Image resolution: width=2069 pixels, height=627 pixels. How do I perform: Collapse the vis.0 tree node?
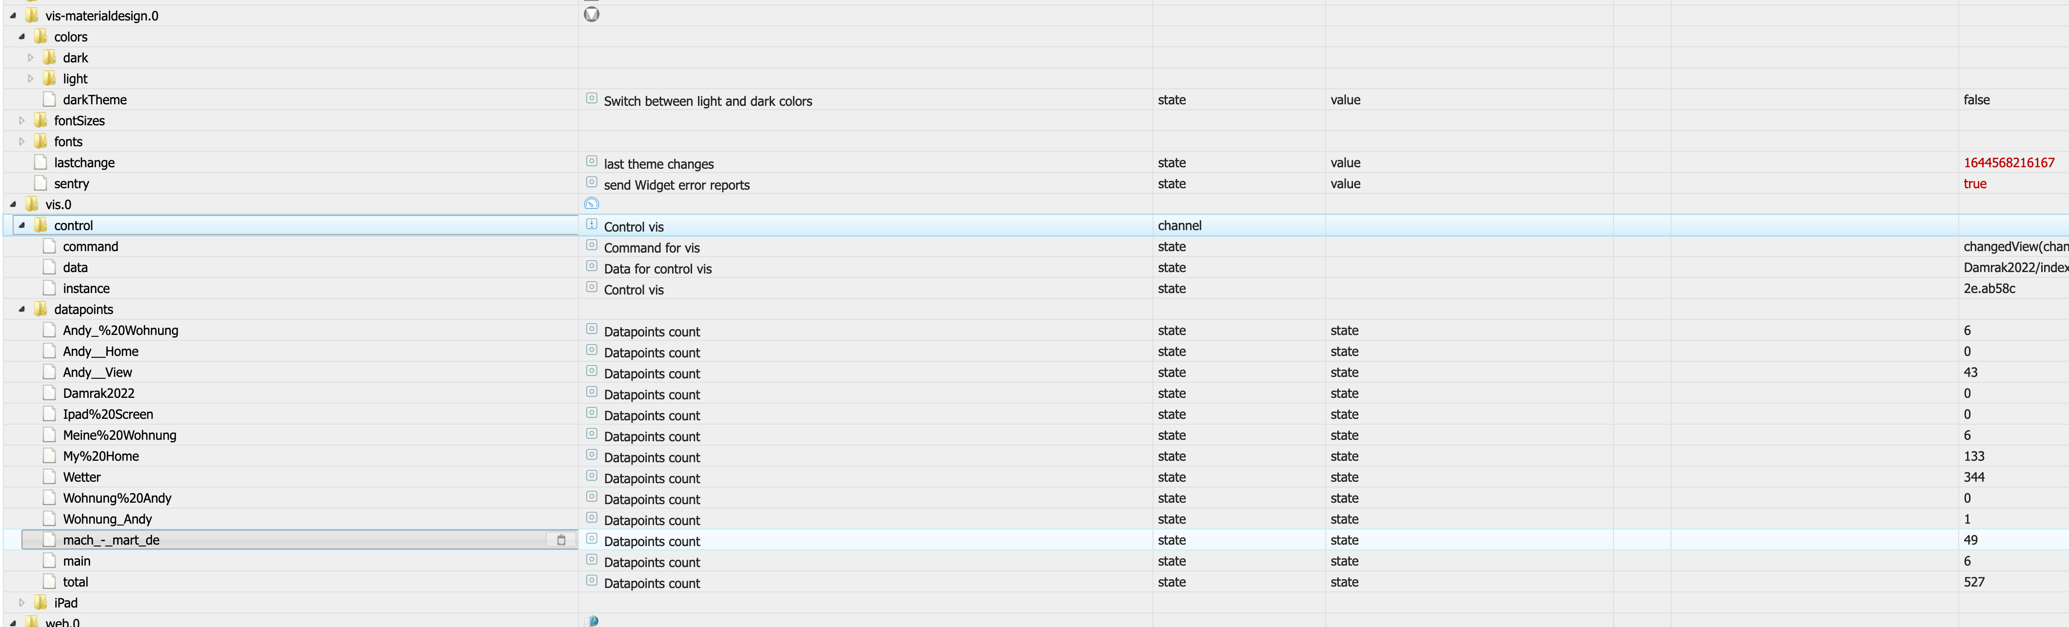(13, 204)
